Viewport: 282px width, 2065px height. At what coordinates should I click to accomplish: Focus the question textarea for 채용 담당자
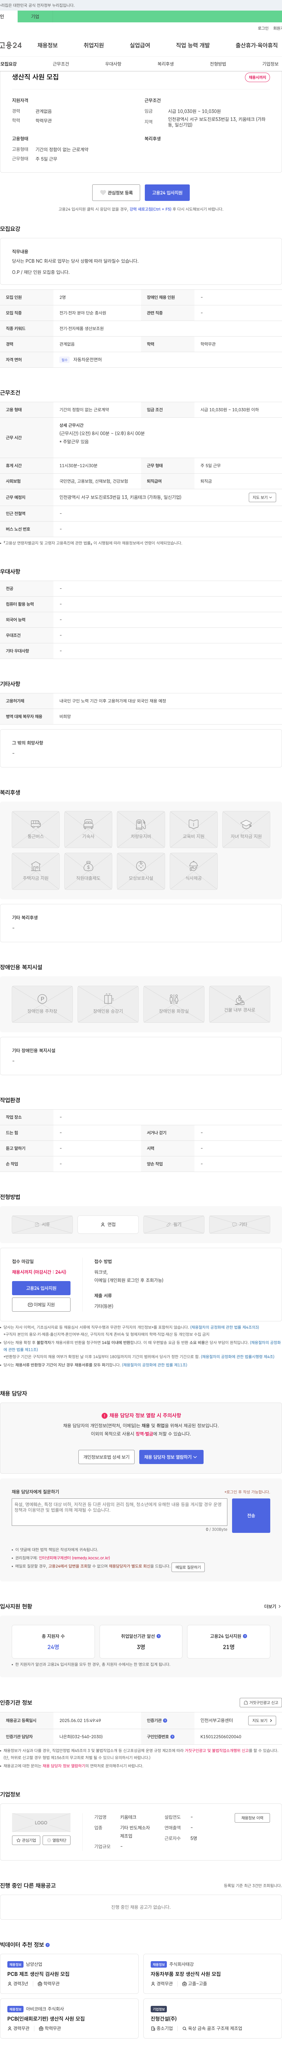click(x=119, y=1512)
